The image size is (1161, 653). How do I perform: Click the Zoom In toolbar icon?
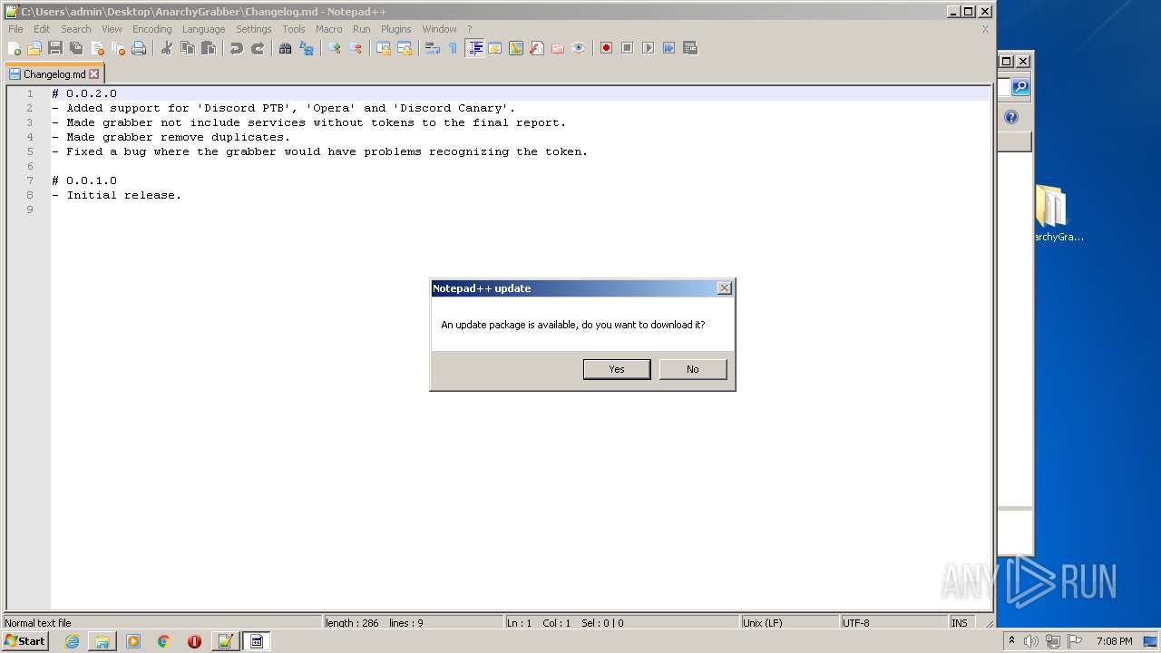[335, 48]
